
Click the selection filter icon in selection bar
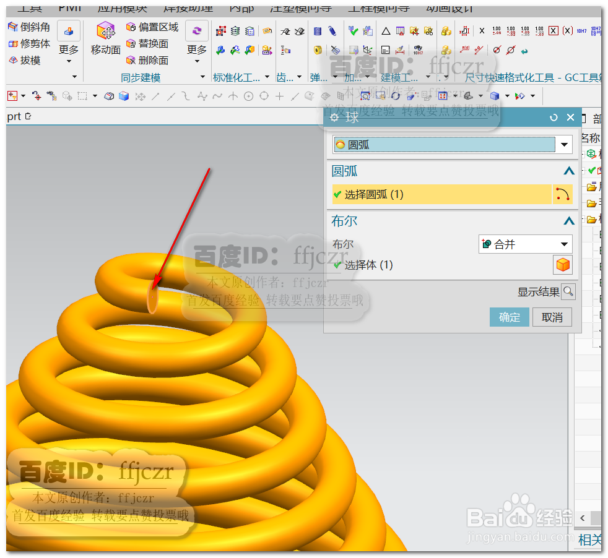pos(12,96)
